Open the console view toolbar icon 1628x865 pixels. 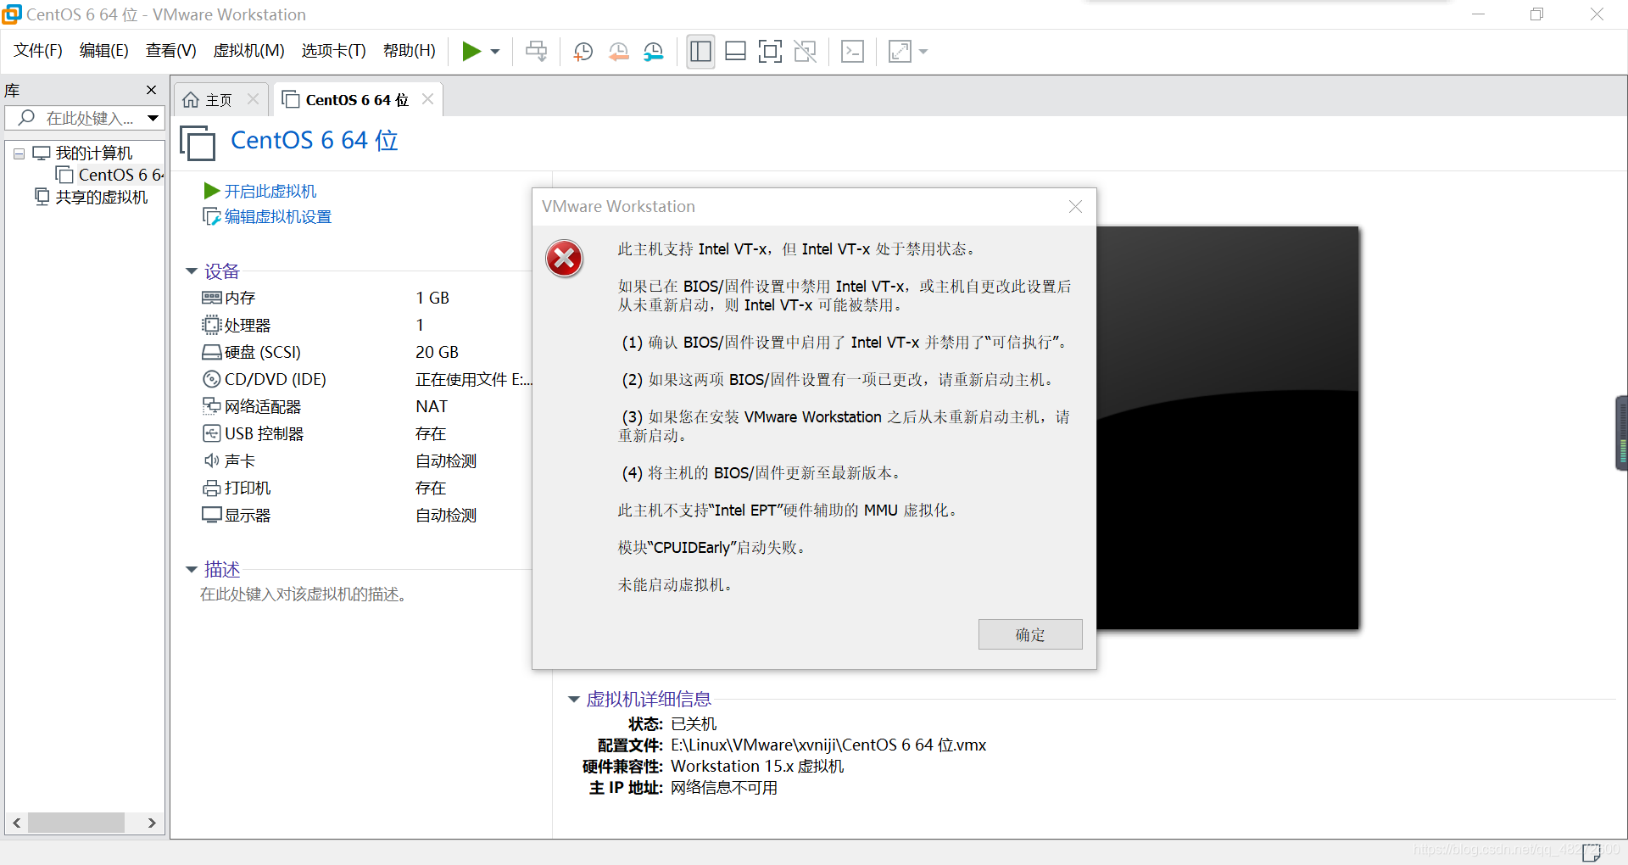[852, 52]
